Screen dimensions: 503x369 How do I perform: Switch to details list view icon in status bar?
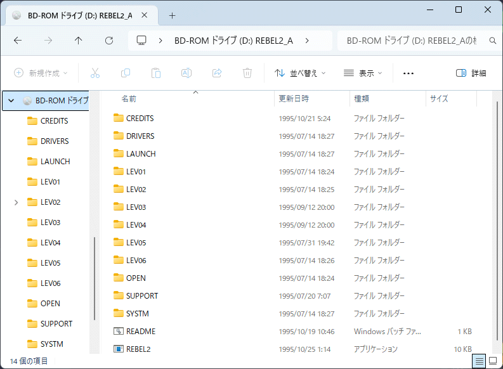click(480, 361)
